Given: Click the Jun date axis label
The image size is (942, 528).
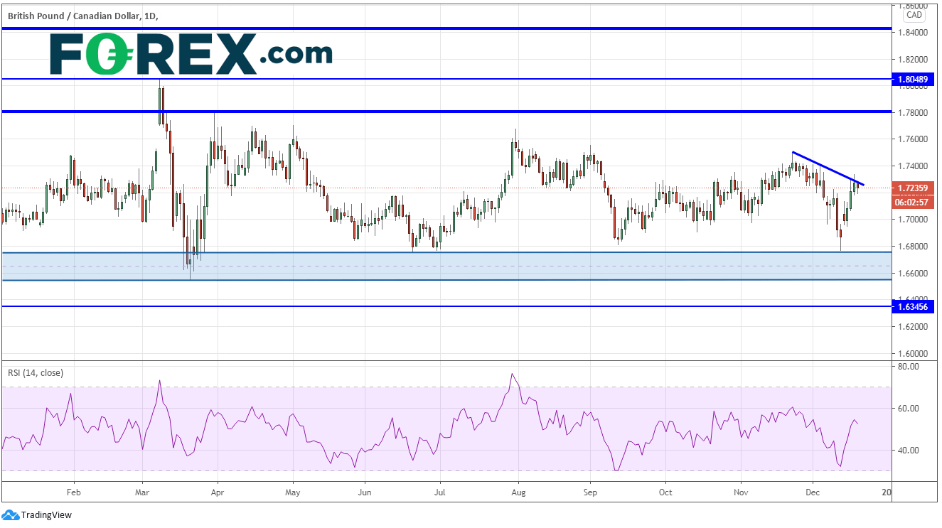Looking at the screenshot, I should [x=364, y=491].
